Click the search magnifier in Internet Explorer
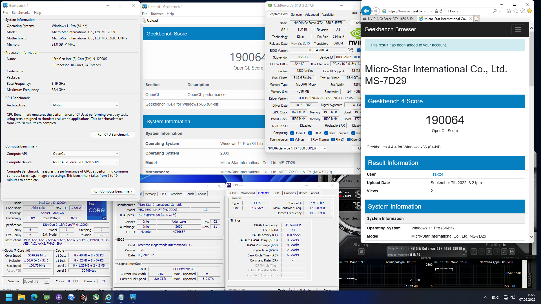This screenshot has height=304, width=541. point(495,11)
